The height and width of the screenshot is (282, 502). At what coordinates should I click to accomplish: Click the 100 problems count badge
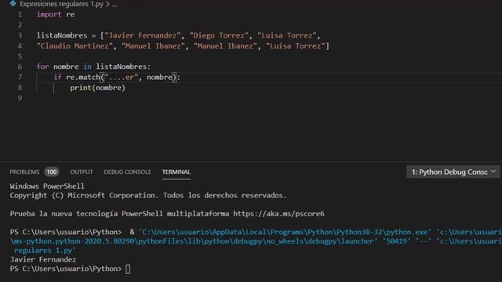(52, 172)
